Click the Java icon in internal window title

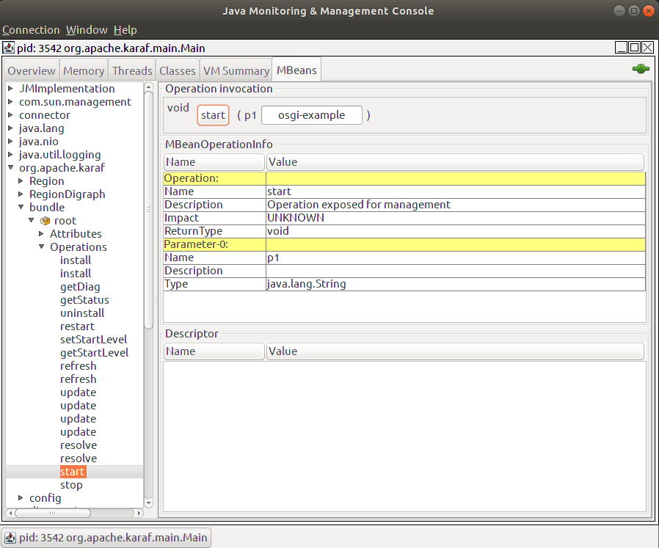pos(8,48)
